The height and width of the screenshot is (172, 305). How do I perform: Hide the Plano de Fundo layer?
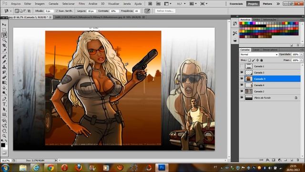(x=242, y=97)
